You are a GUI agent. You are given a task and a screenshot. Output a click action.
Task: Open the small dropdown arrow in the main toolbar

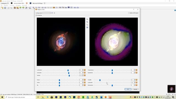[28, 8]
